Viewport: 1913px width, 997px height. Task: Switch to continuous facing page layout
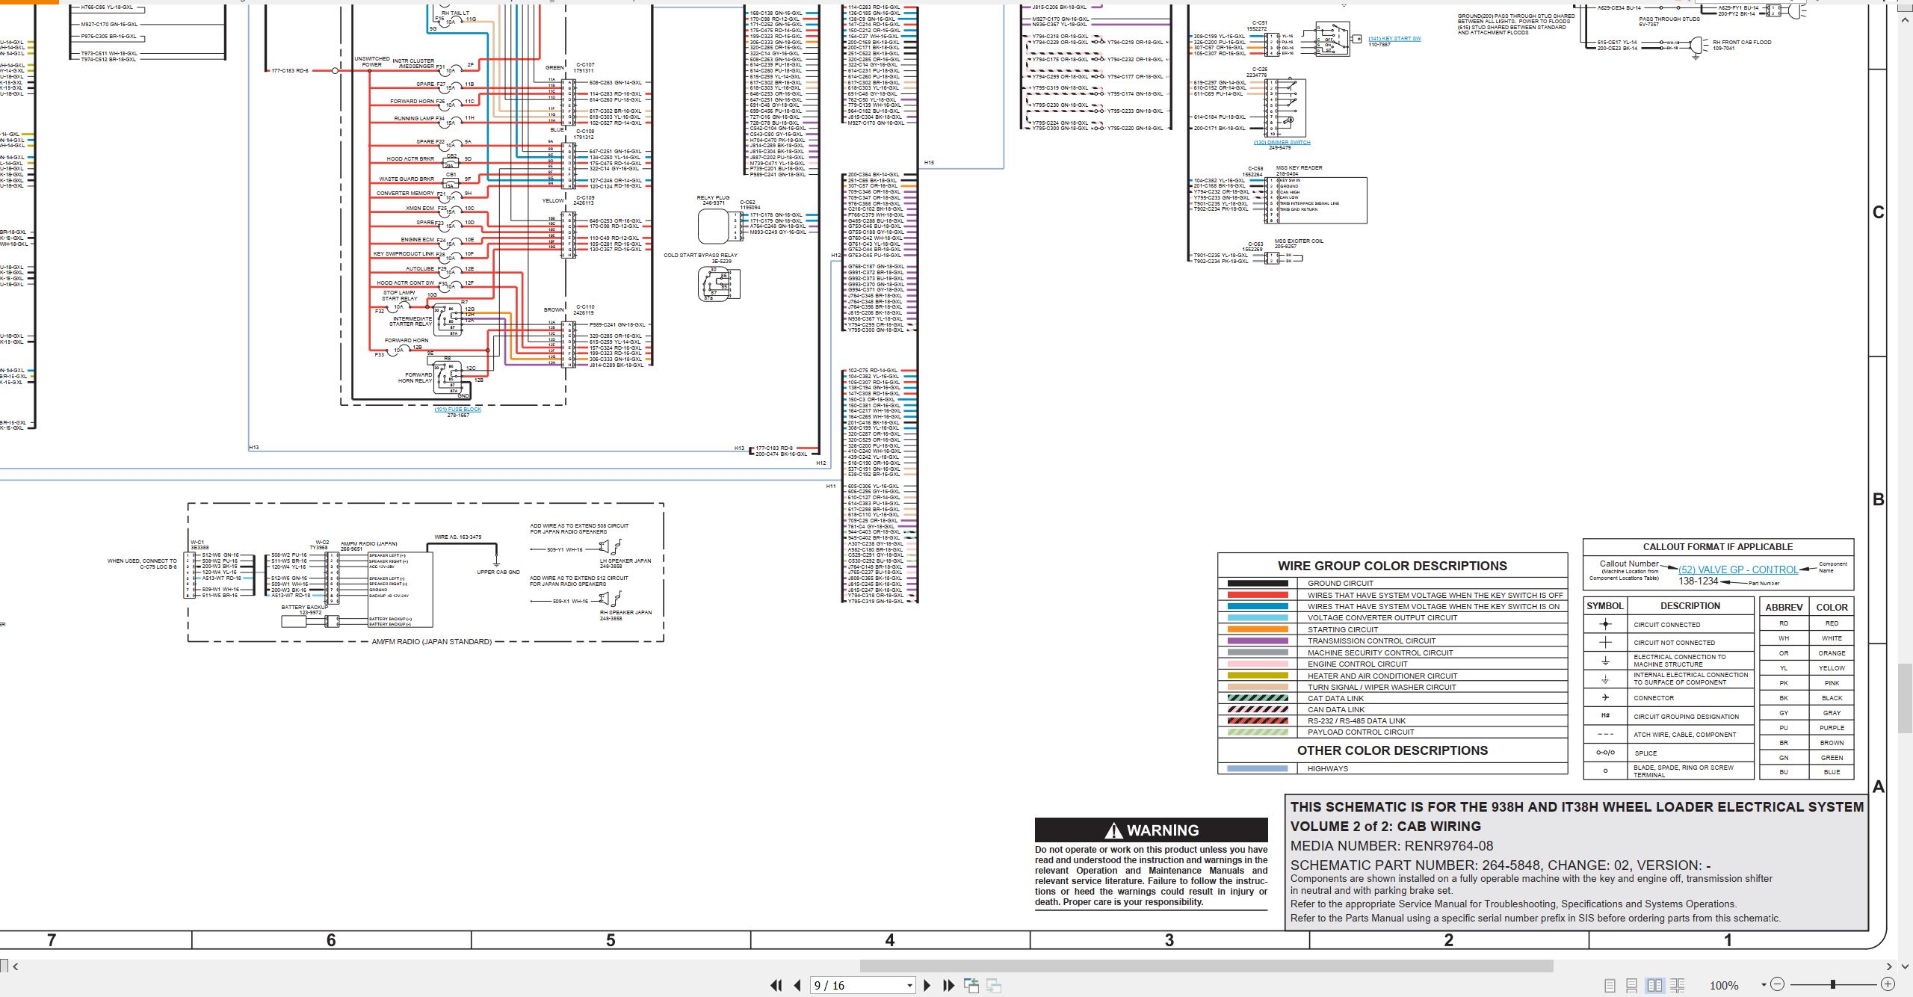coord(1678,986)
